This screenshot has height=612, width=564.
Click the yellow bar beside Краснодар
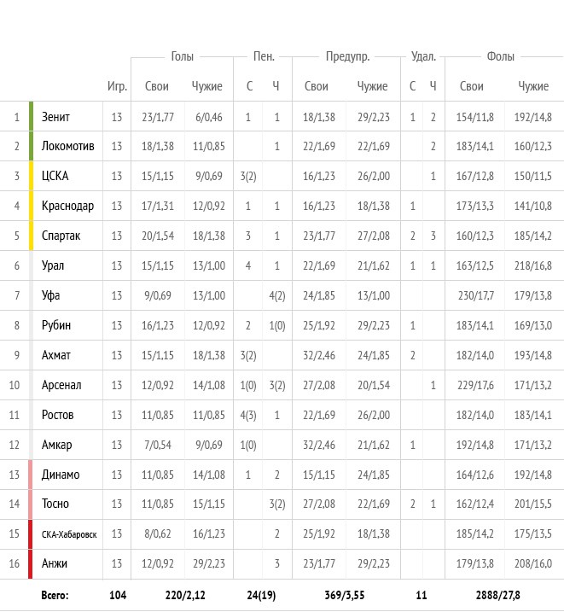31,206
